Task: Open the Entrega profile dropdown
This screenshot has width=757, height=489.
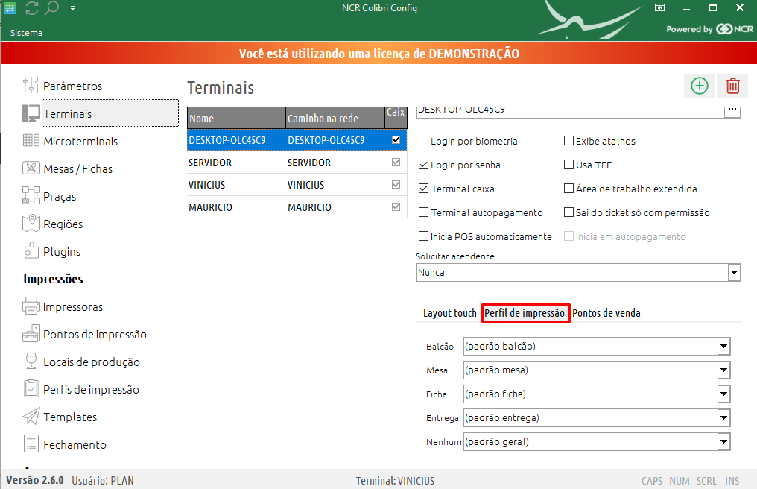Action: (x=723, y=417)
